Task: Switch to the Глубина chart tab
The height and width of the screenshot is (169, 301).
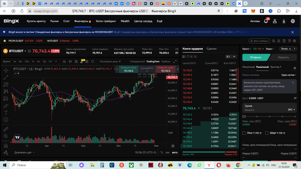Action: click(x=165, y=61)
